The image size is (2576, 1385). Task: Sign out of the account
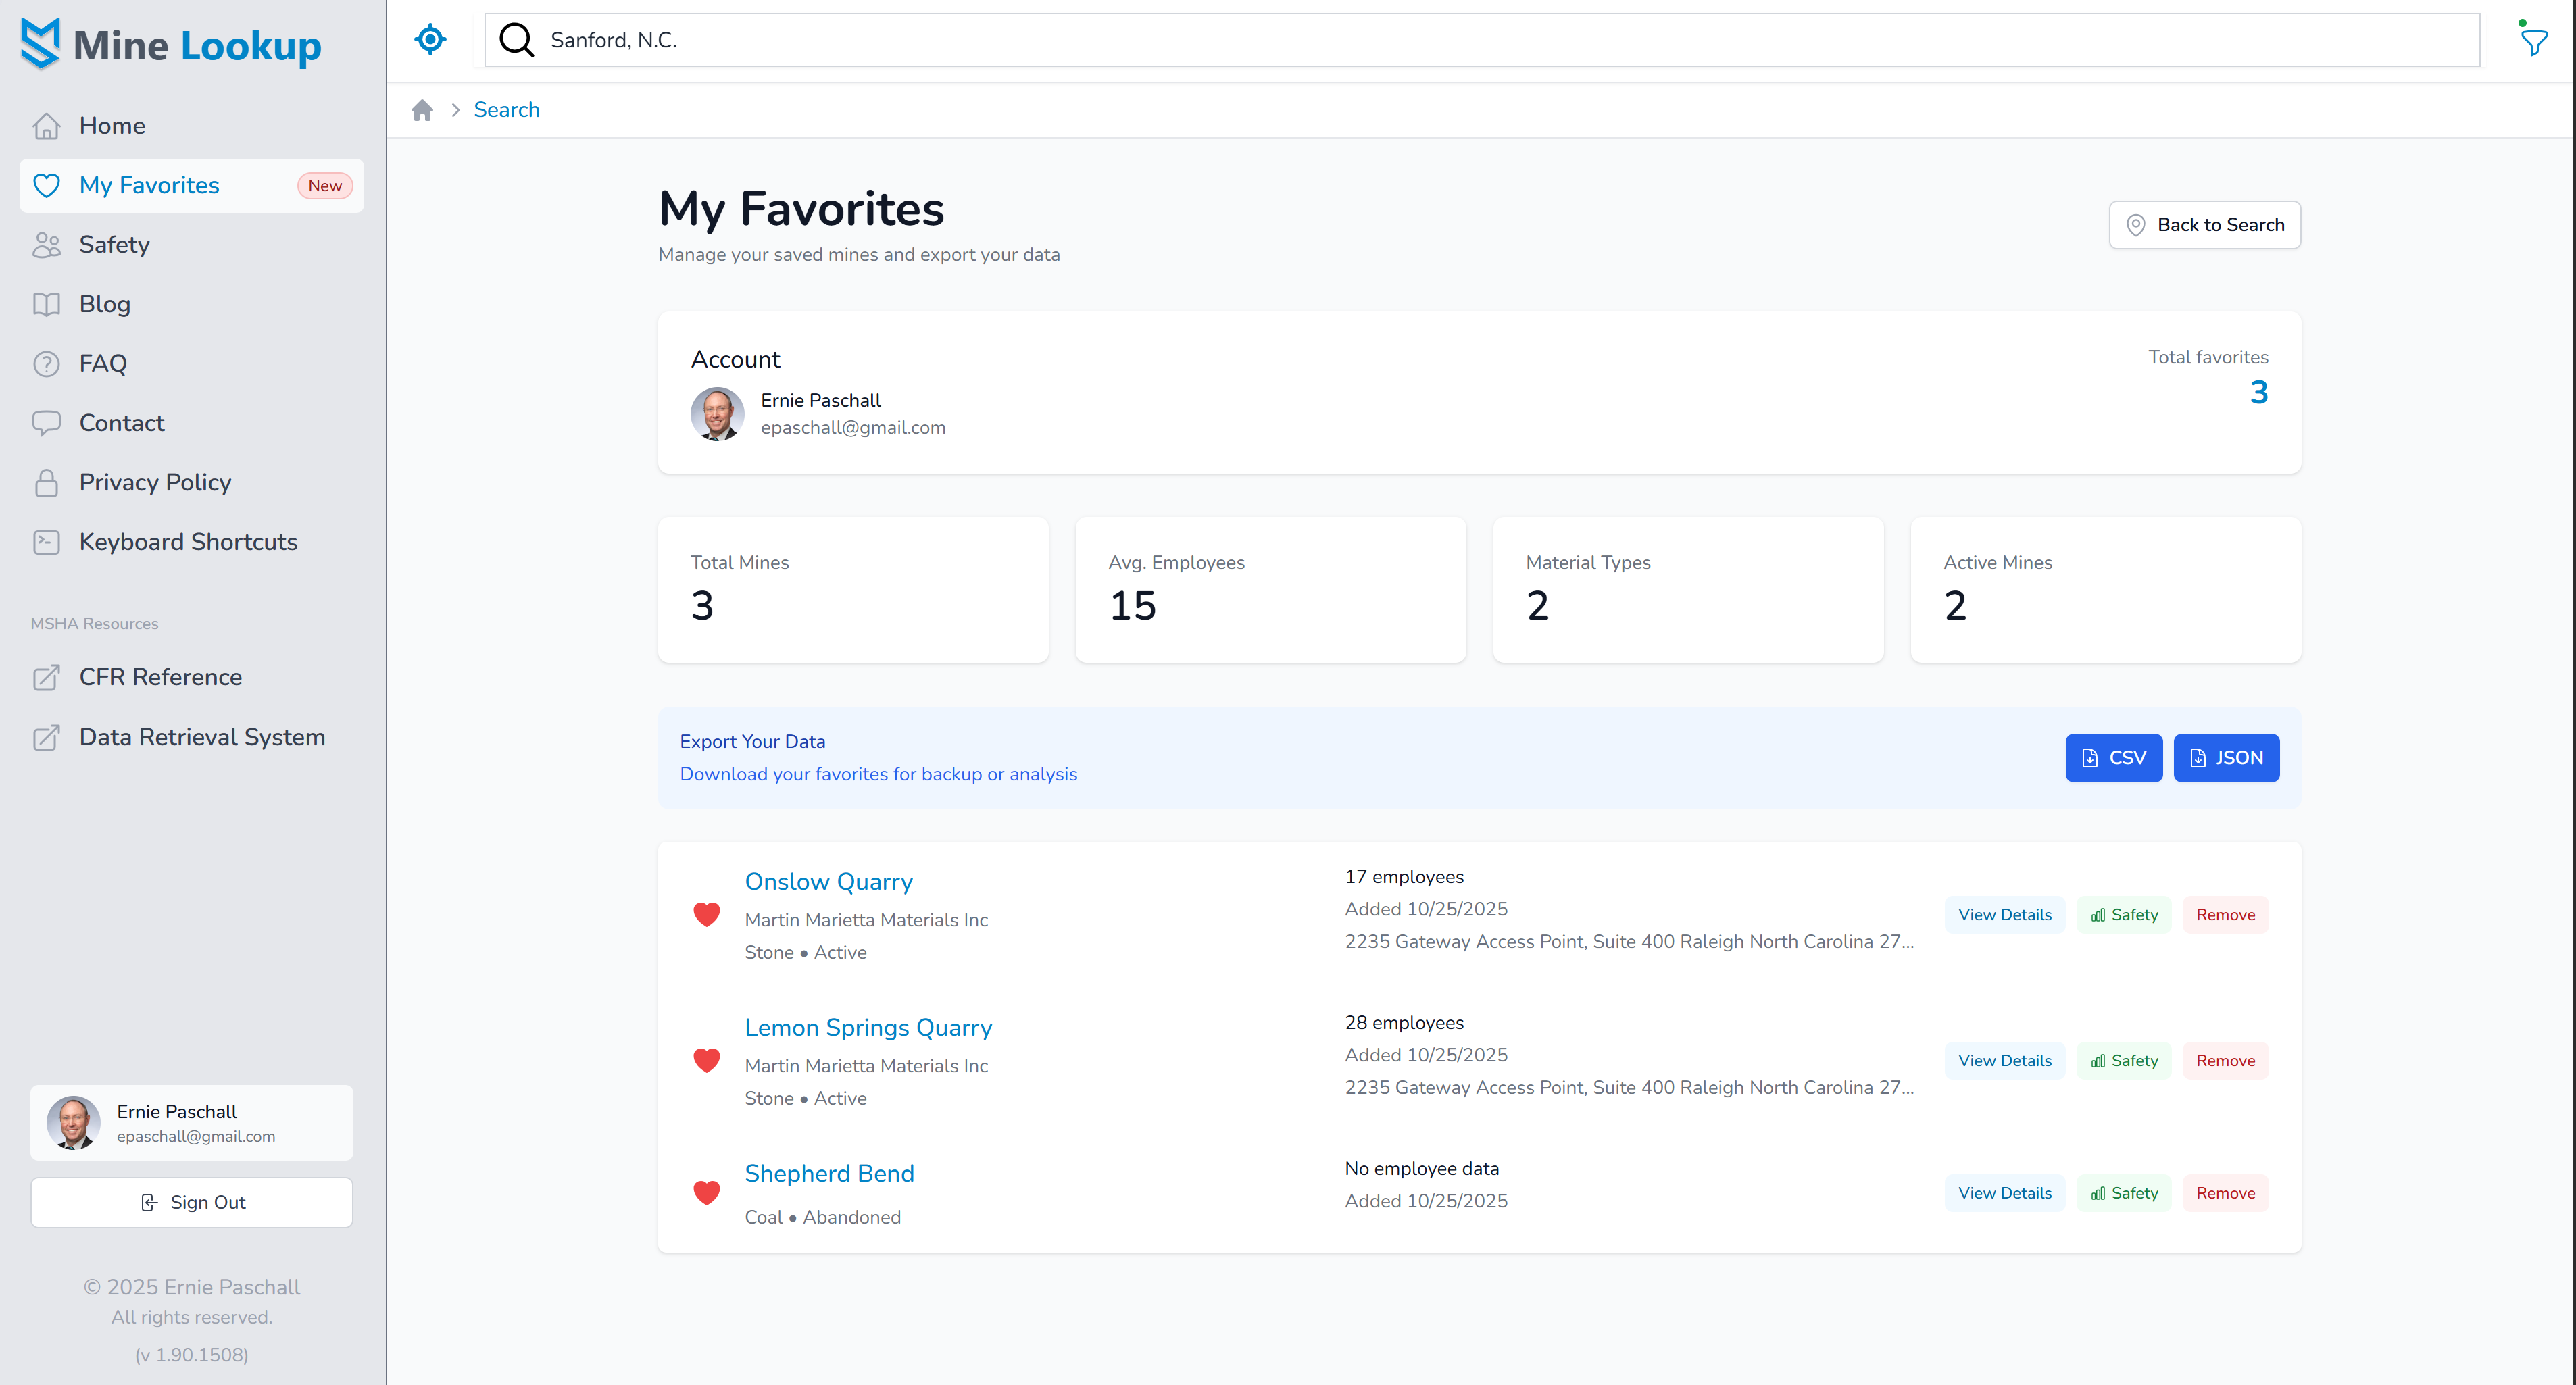[x=192, y=1202]
